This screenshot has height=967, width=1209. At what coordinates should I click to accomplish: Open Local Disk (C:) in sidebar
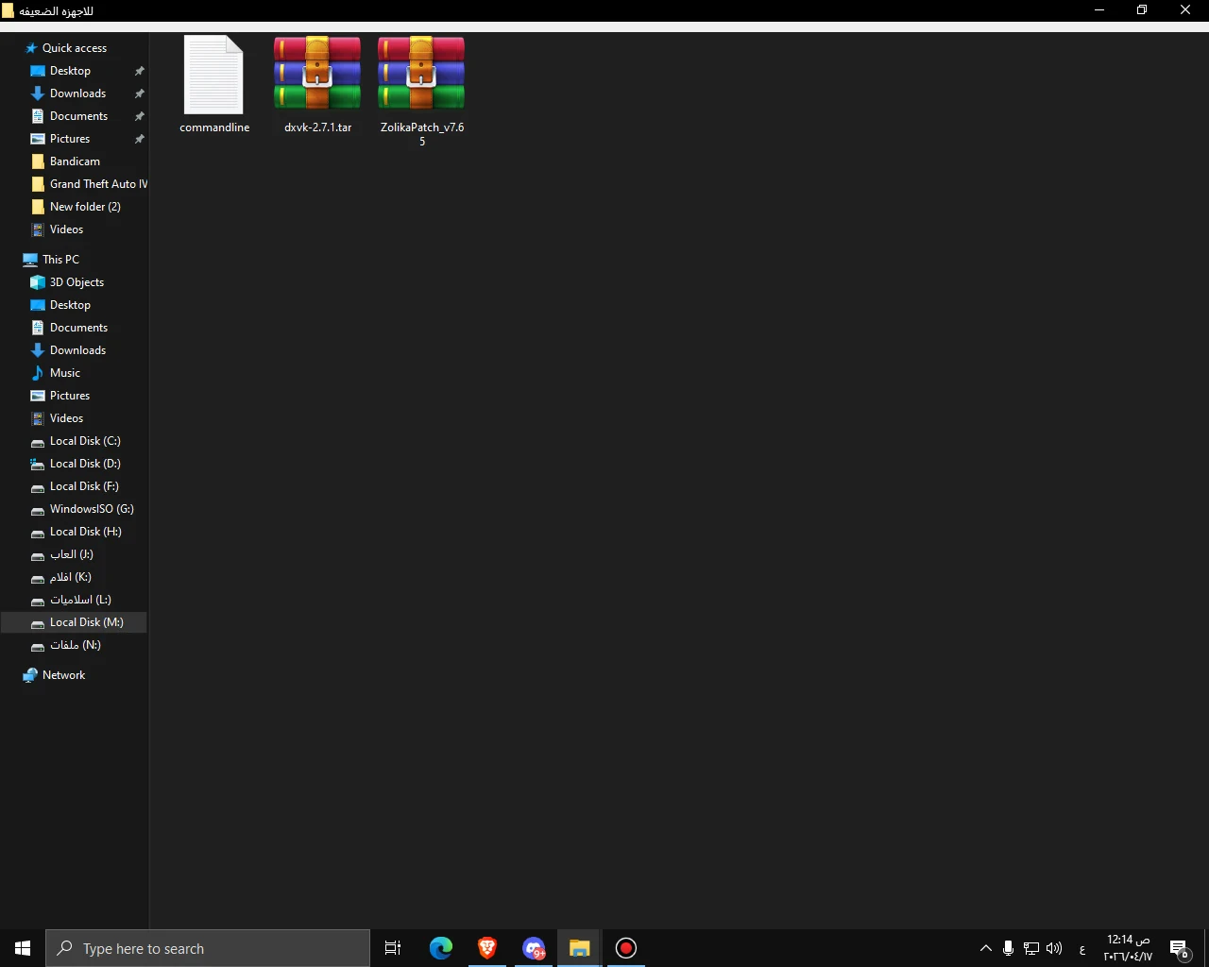point(85,441)
